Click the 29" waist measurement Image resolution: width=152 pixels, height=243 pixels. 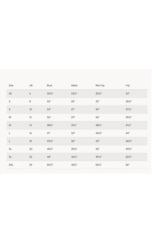click(73, 117)
